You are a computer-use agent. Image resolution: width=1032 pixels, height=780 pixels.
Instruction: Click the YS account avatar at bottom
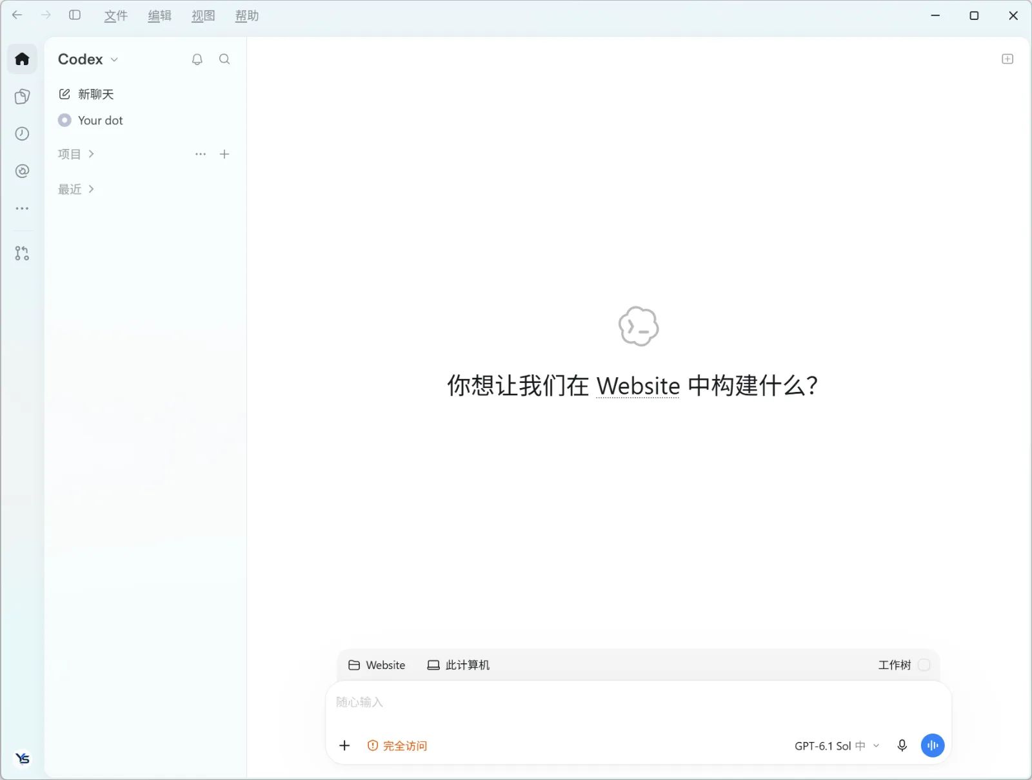(x=23, y=759)
